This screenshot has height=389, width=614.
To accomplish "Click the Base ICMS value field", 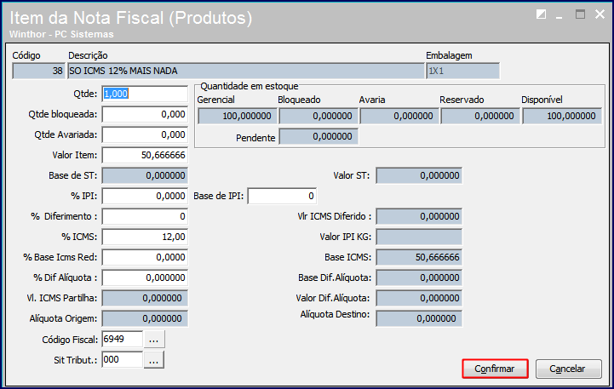I will pos(419,257).
